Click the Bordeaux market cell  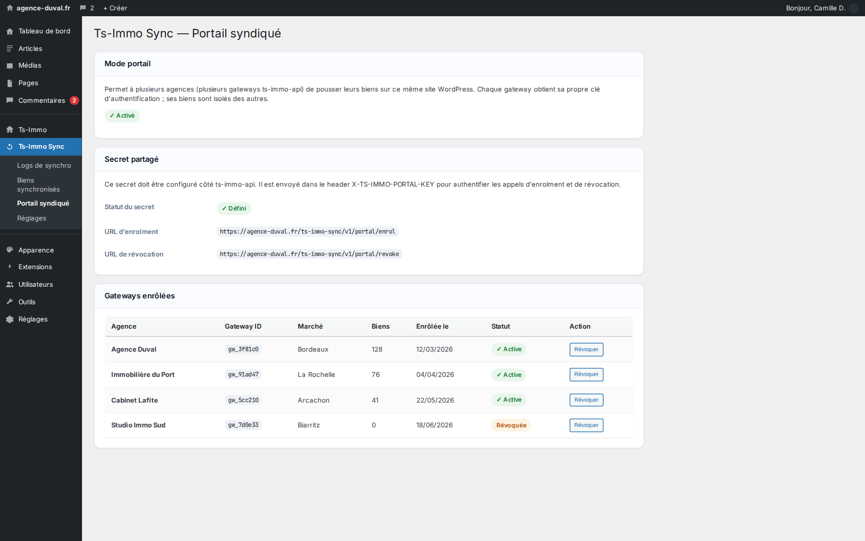(x=313, y=349)
